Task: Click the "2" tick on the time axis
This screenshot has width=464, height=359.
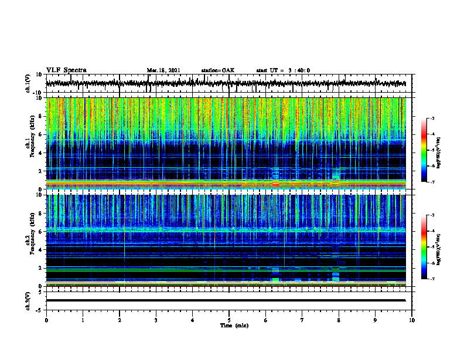Action: (x=120, y=320)
